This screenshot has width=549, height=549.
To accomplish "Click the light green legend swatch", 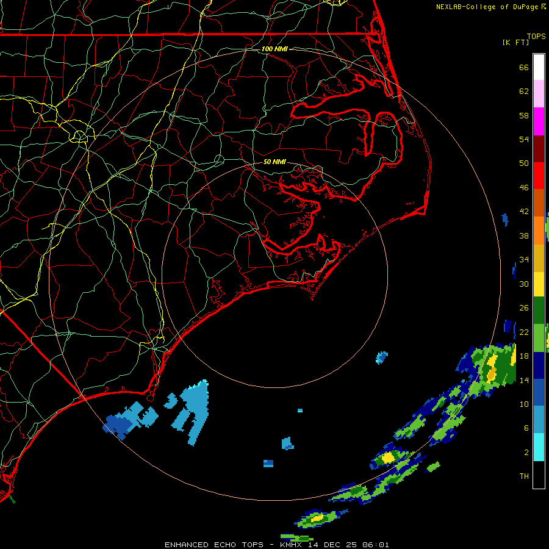I will tap(539, 338).
